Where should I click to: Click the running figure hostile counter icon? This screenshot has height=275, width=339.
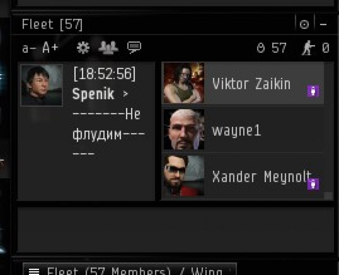pyautogui.click(x=308, y=48)
